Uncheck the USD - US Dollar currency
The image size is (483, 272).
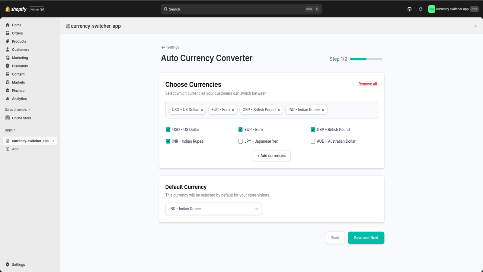point(168,129)
